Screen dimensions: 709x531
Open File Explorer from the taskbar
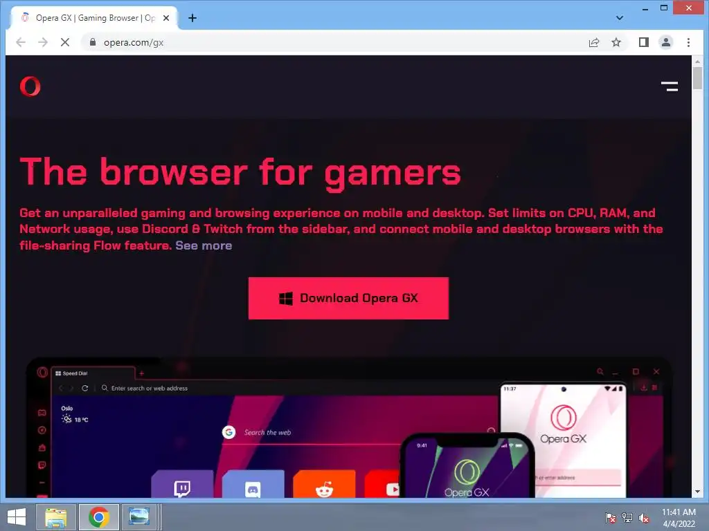[x=56, y=517]
